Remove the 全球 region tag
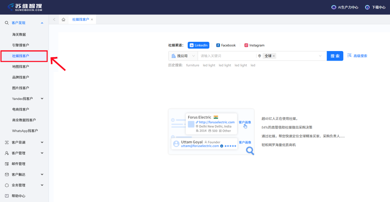390x202 pixels. coord(274,56)
